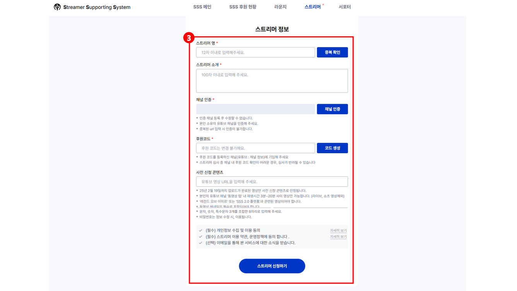Focus the 사전 신청 콘텐츠 URL field
Image resolution: width=517 pixels, height=291 pixels.
[272, 182]
